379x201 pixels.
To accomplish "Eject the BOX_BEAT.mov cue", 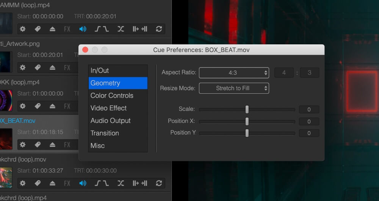I will (x=52, y=144).
